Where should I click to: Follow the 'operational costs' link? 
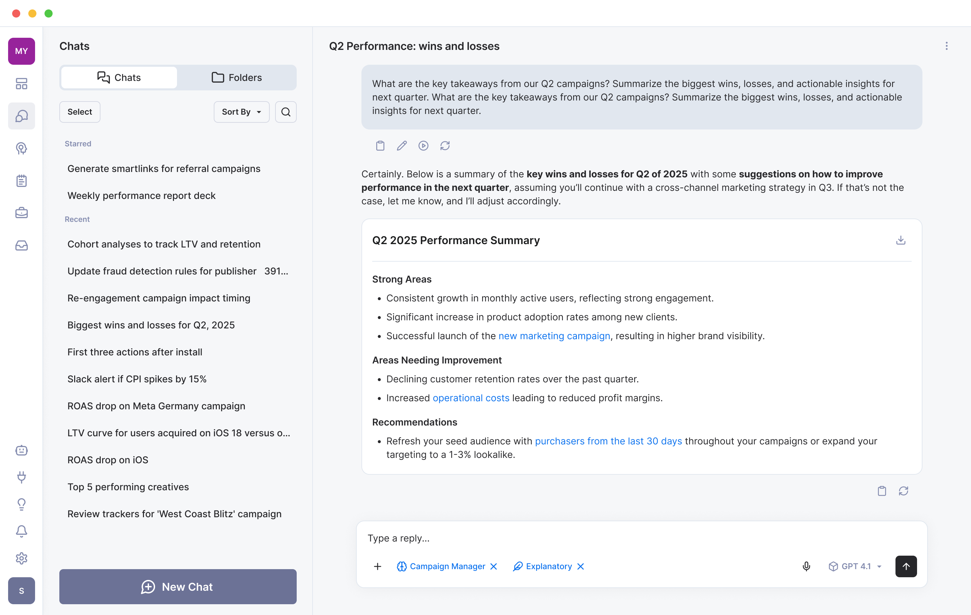471,398
